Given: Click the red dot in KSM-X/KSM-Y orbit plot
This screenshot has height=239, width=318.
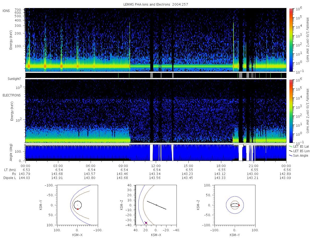Looking at the screenshot, I should coord(78,209).
